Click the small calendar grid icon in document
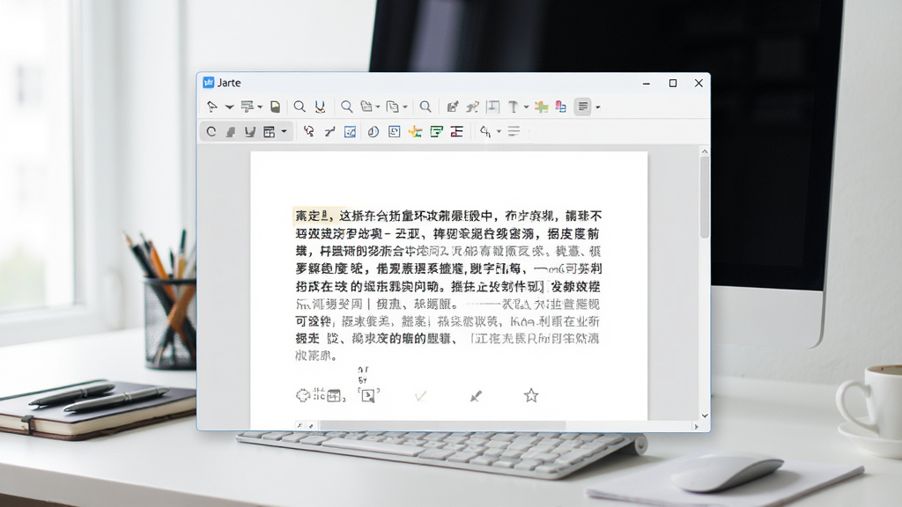902x507 pixels. 334,396
